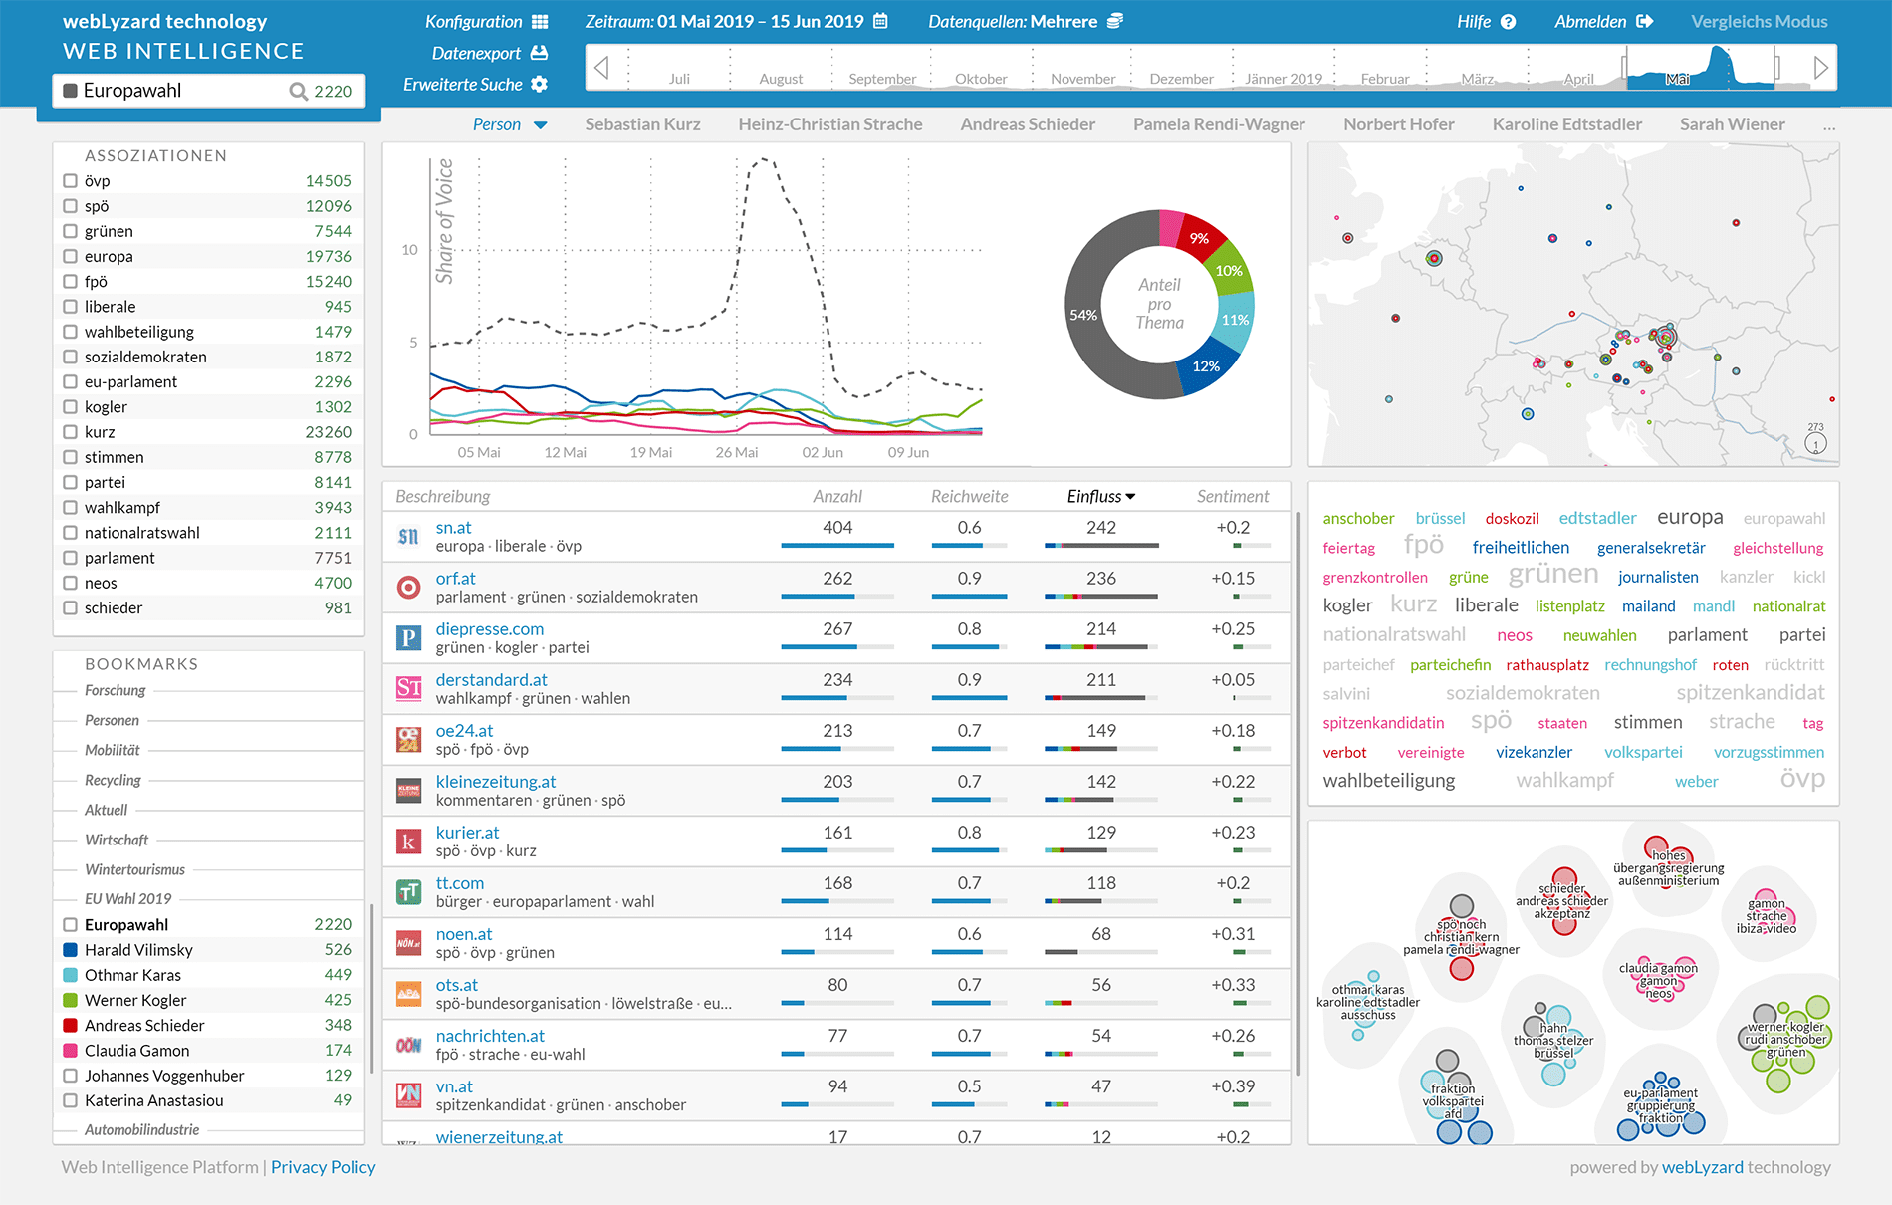Expand the Personen bookmark group
1892x1205 pixels.
112,720
